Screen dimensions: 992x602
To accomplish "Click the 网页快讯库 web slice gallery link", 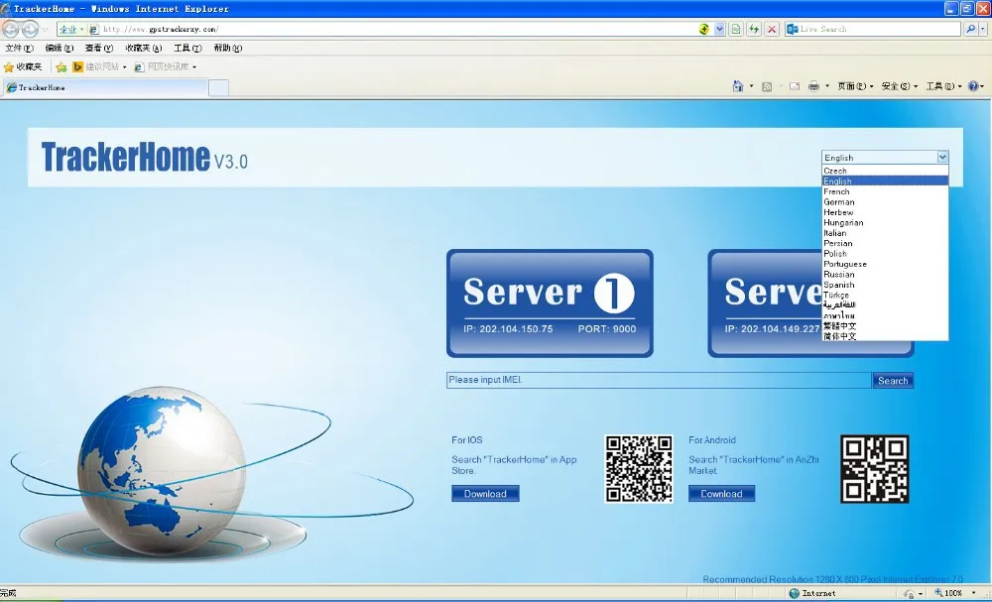I will (x=165, y=67).
